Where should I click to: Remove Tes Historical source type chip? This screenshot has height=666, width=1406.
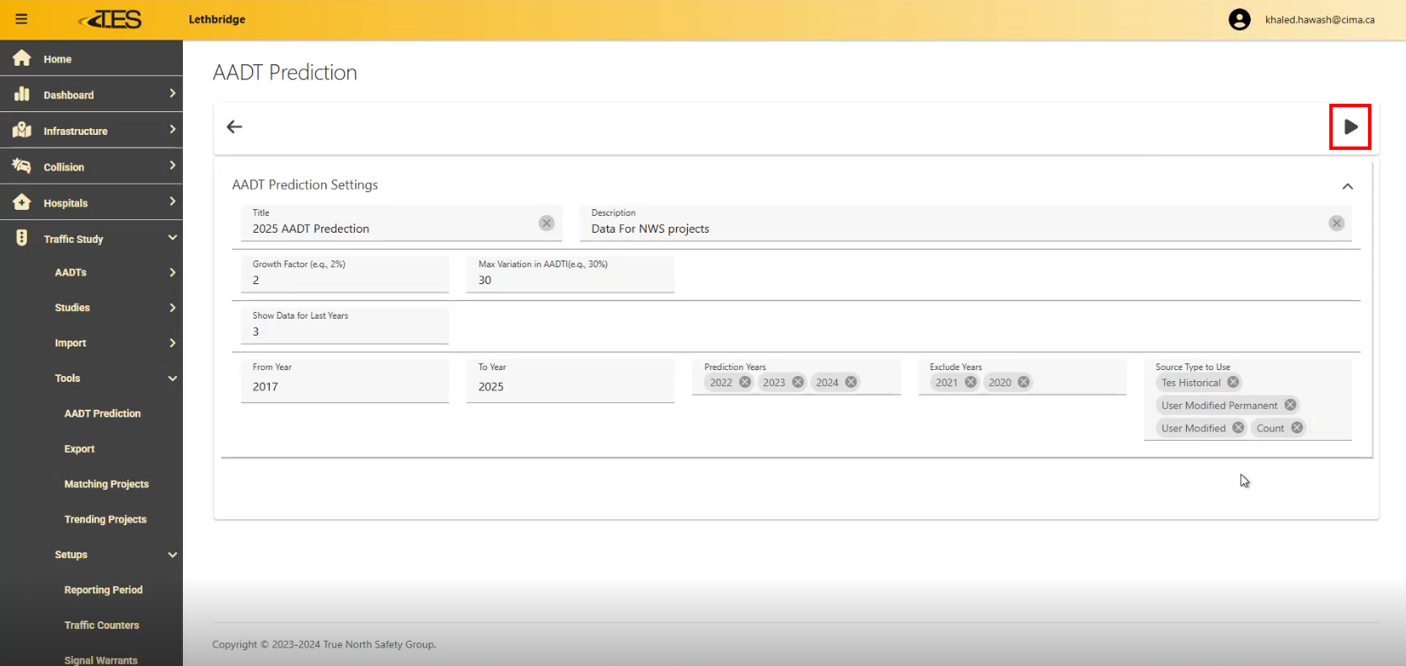(x=1233, y=382)
